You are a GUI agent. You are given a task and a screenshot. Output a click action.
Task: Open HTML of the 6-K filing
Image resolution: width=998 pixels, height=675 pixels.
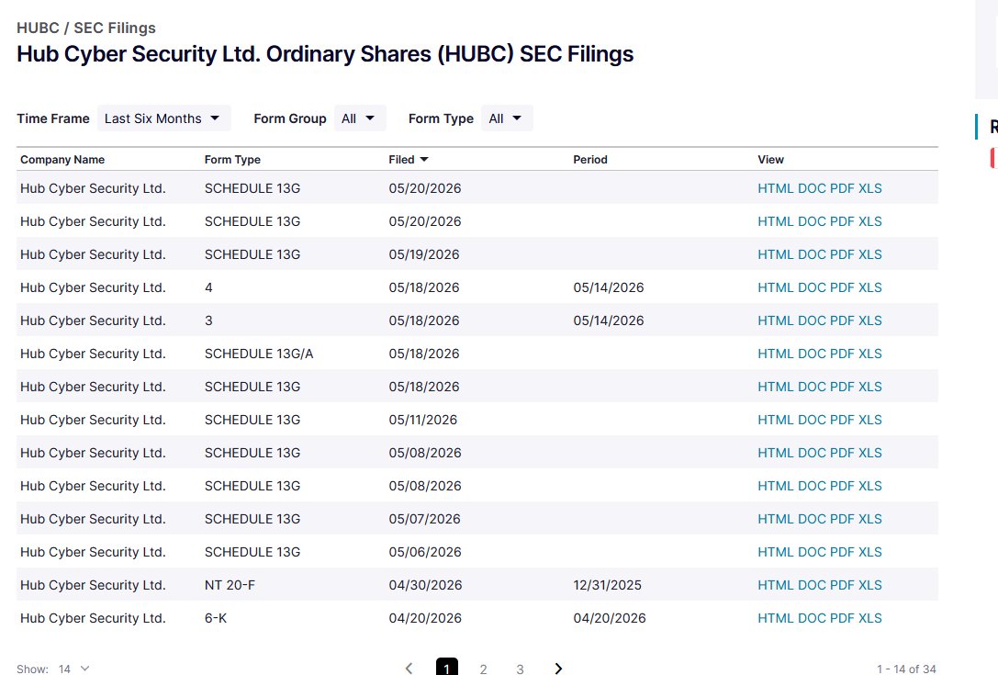(775, 618)
